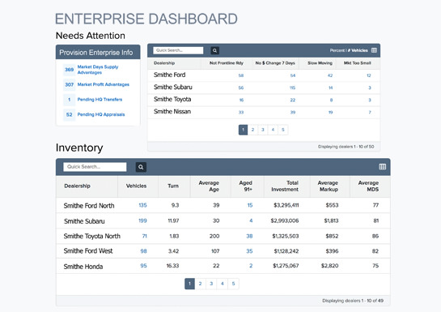Open Smithe Ford West Aged 91+ value 35
This screenshot has height=312, width=441.
pyautogui.click(x=249, y=251)
